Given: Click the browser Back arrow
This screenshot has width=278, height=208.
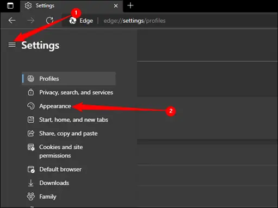Looking at the screenshot, I should click(x=12, y=21).
